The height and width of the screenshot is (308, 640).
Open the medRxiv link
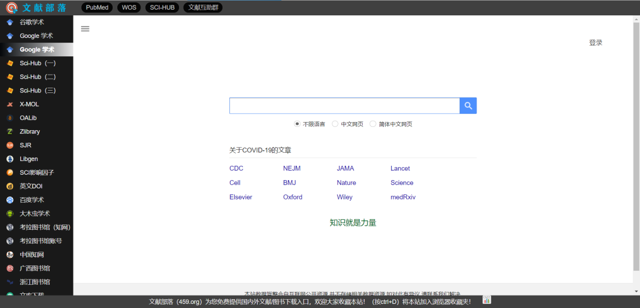click(403, 197)
